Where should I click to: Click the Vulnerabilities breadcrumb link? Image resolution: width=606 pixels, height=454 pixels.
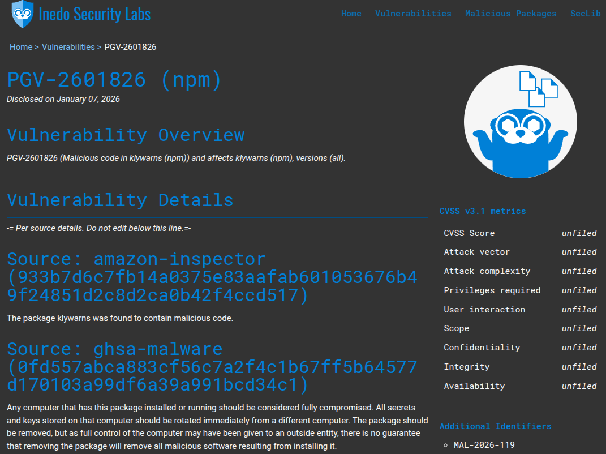pyautogui.click(x=68, y=47)
